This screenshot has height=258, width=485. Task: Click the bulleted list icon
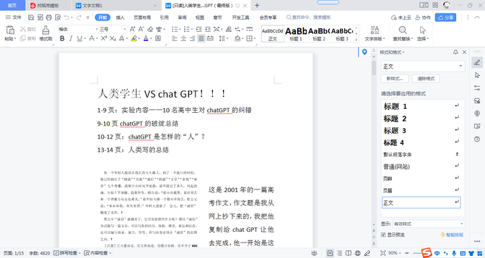(x=175, y=30)
